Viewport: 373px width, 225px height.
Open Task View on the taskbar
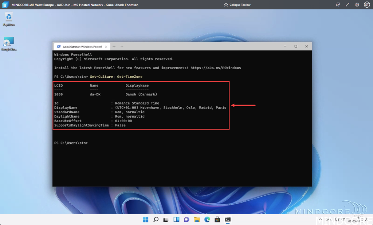[x=166, y=220]
